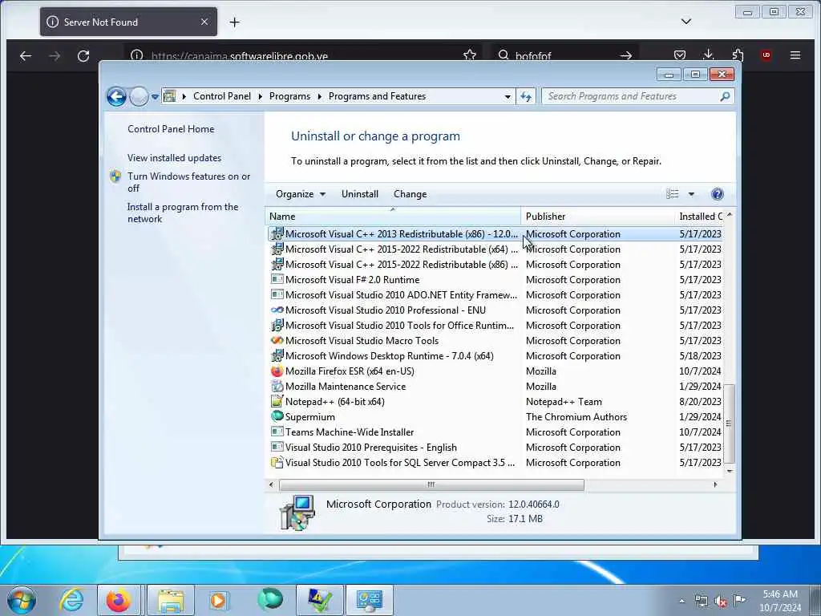The width and height of the screenshot is (821, 616).
Task: Select Microsoft Visual C++ 2015-2022 Redistributable (x64) icon
Action: pos(277,249)
